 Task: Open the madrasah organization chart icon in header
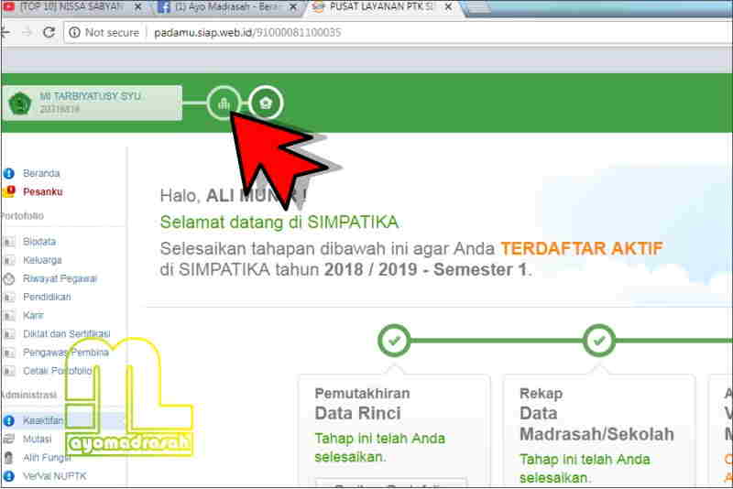(224, 103)
